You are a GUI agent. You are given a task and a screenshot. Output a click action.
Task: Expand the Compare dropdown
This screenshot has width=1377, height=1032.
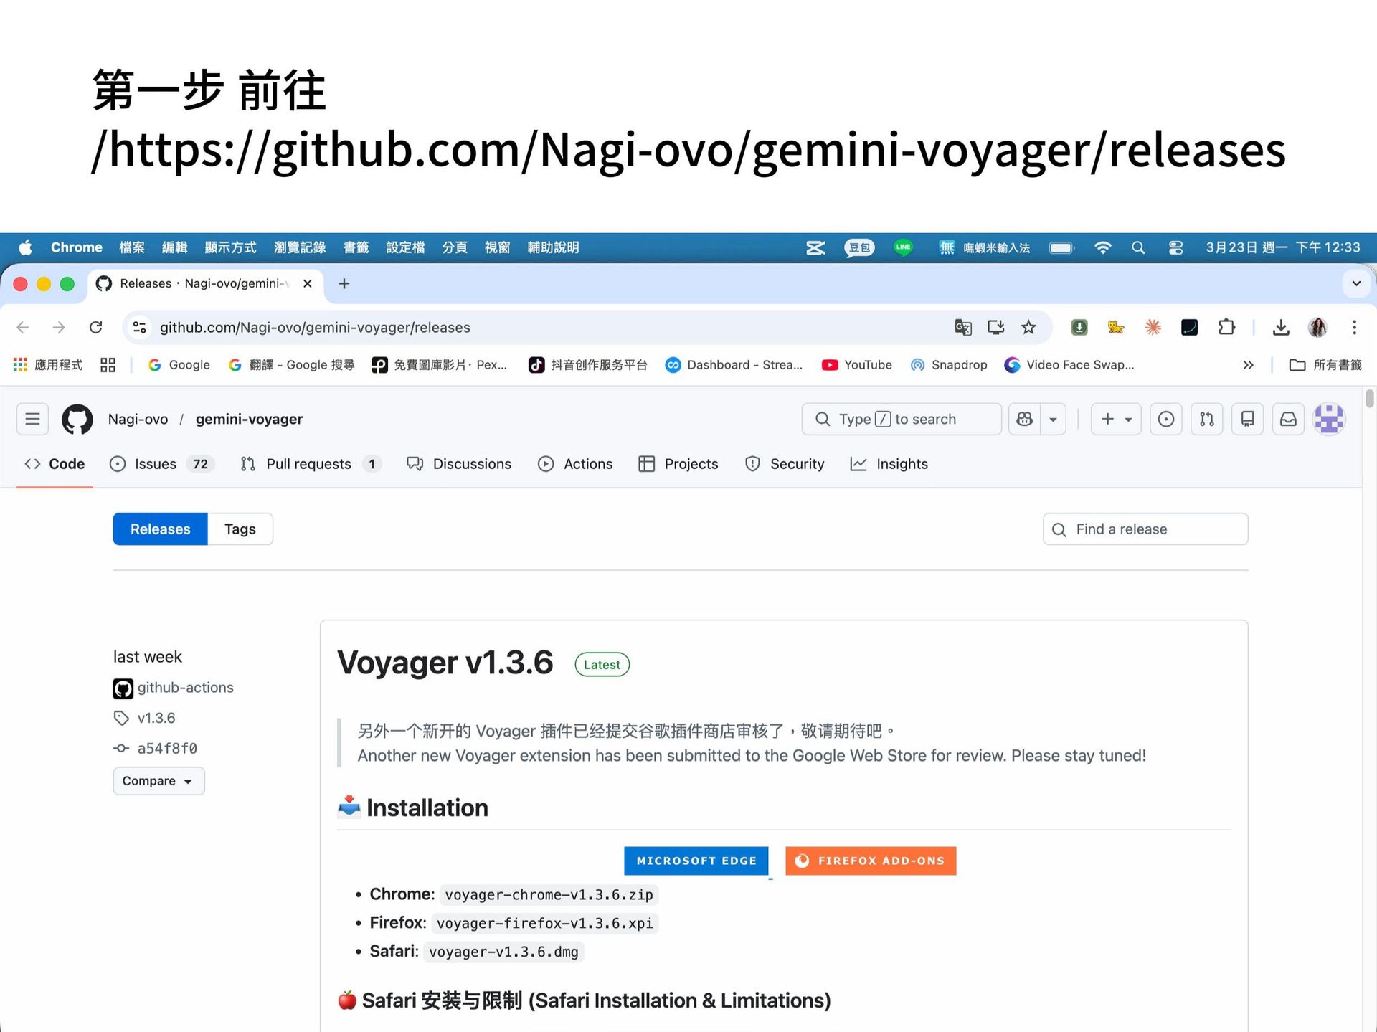[158, 781]
